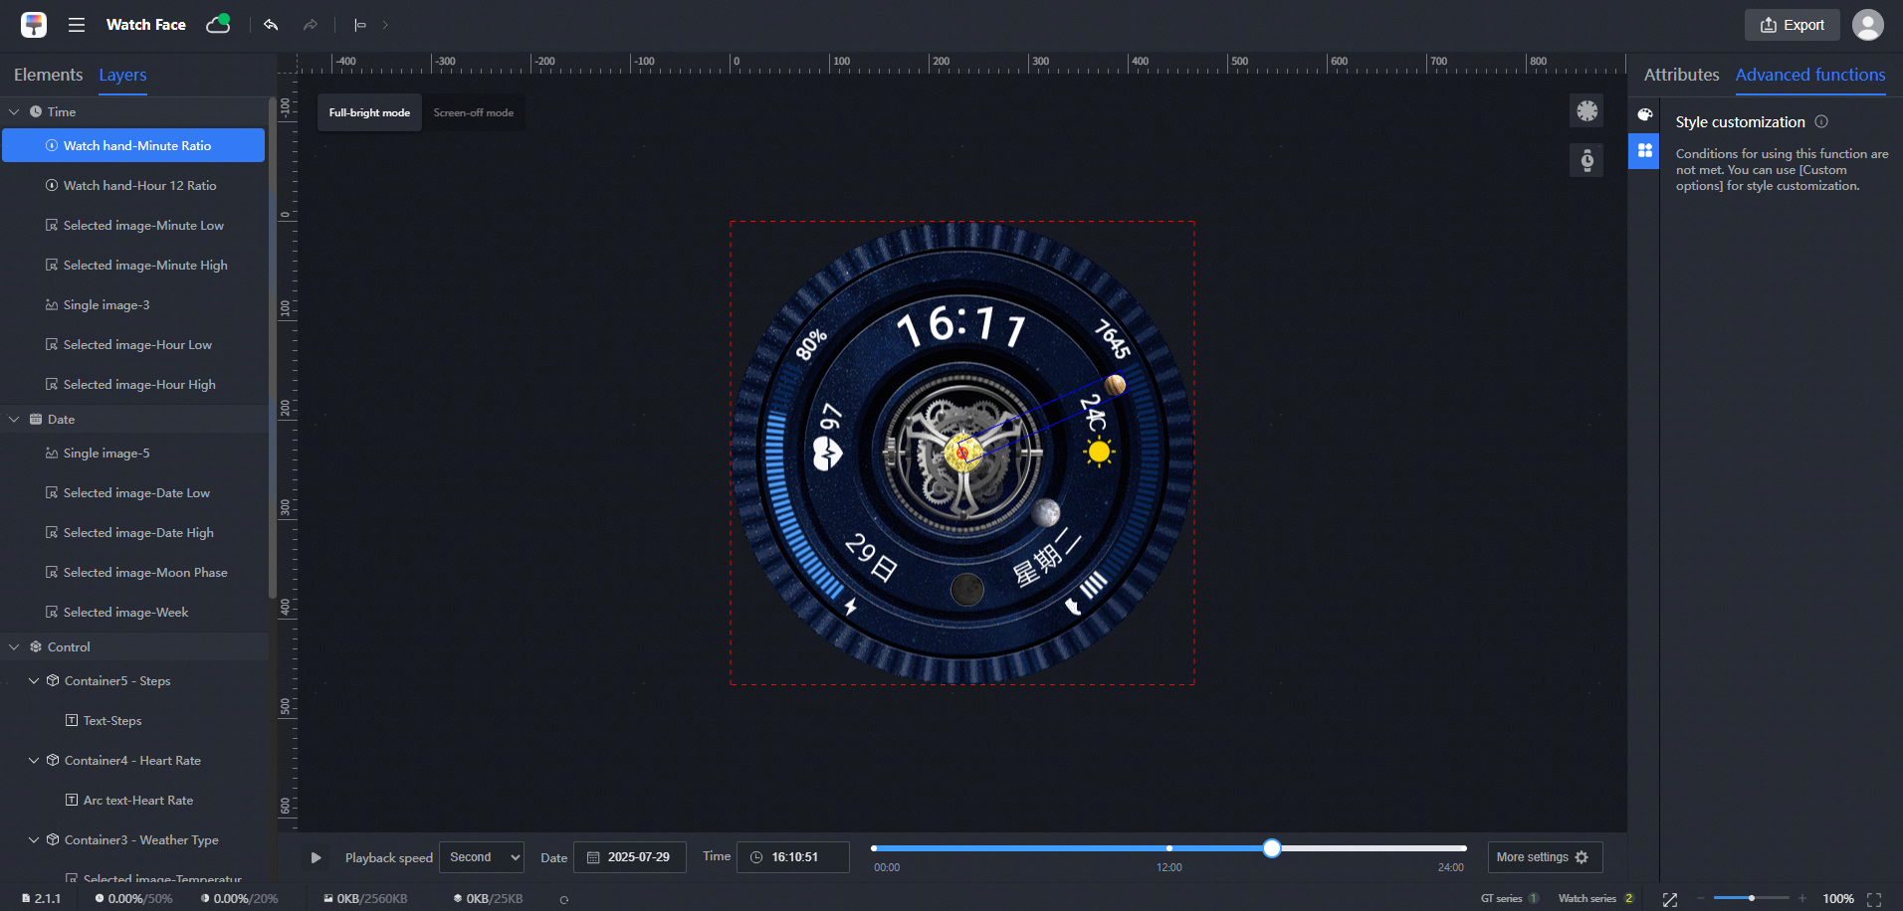The image size is (1903, 911).
Task: Click the Watch series indicator
Action: [x=1596, y=898]
